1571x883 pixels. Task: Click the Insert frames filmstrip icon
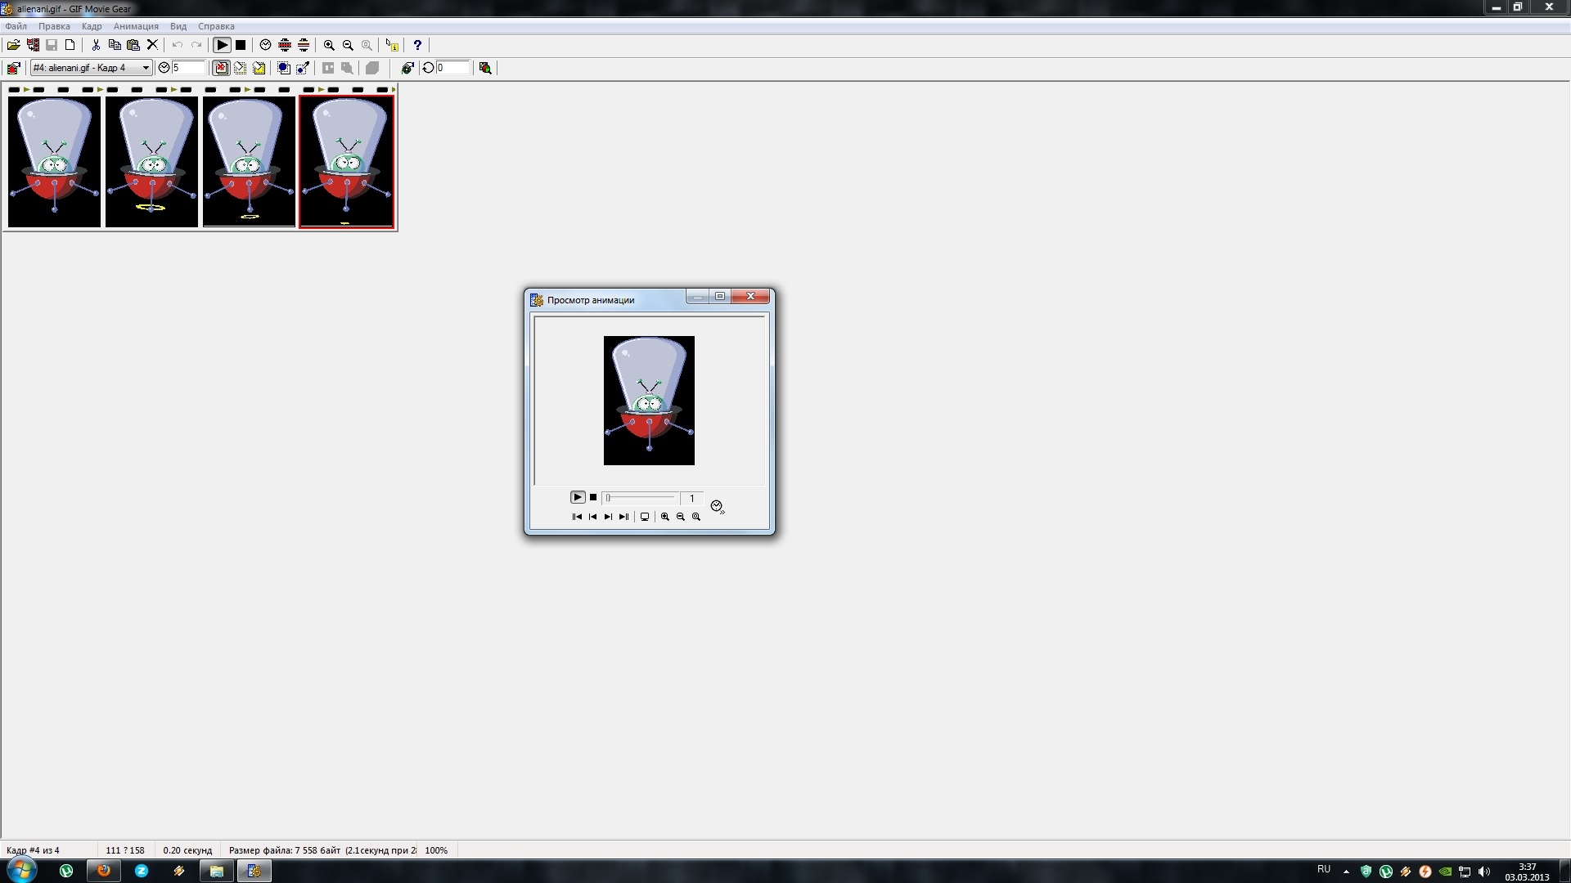[x=33, y=45]
